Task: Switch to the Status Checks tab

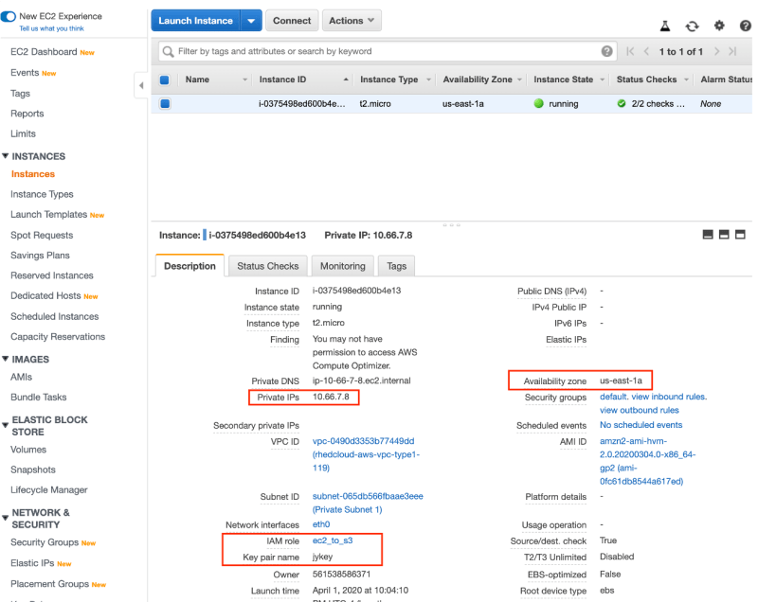Action: tap(268, 266)
